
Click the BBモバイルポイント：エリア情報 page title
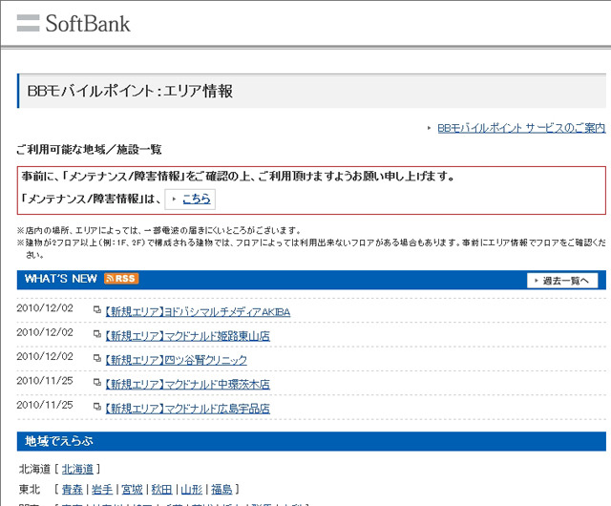pyautogui.click(x=130, y=92)
